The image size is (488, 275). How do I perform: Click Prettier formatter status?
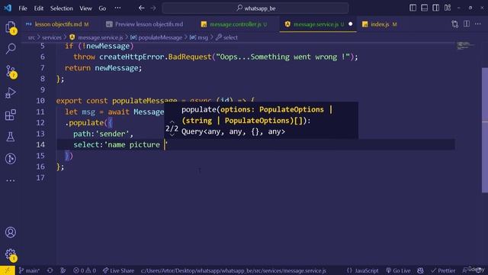(443, 270)
